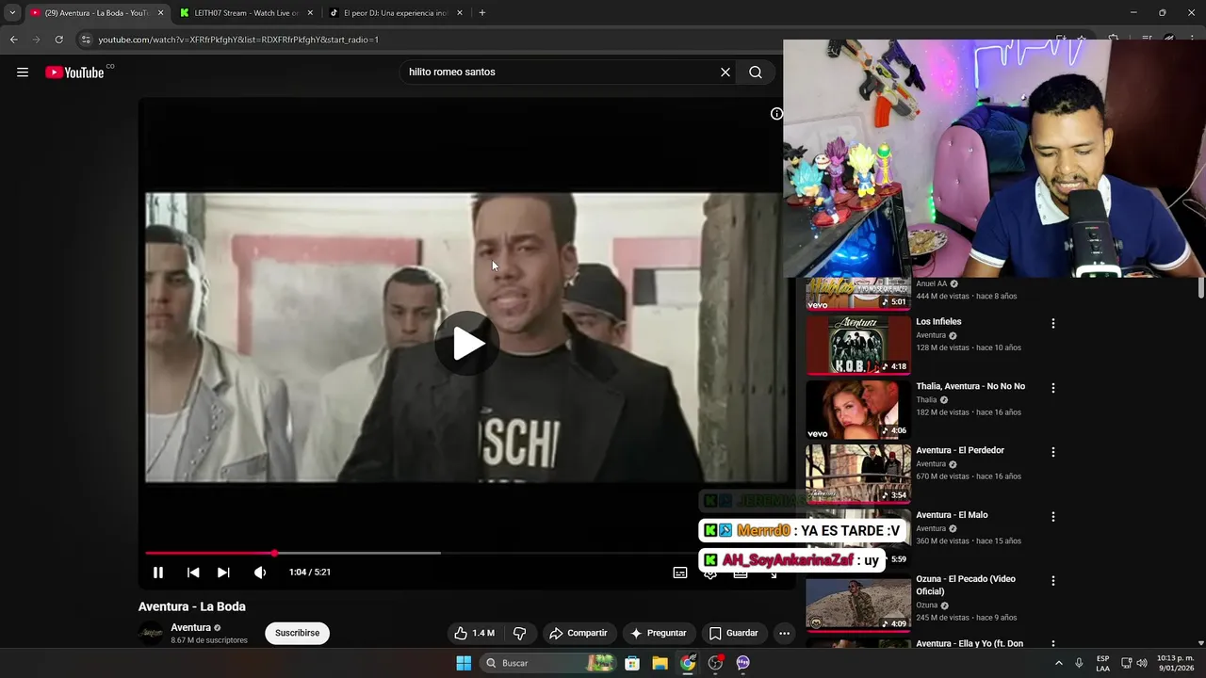Open OBS Studio from taskbar
1206x678 pixels.
click(x=715, y=664)
